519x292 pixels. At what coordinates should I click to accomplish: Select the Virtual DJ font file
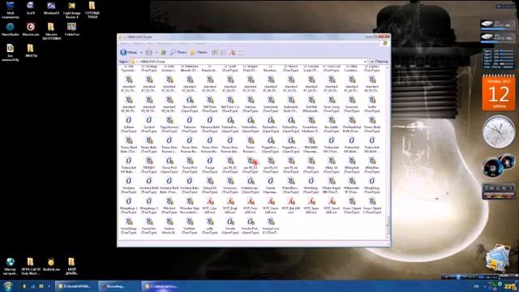[x=210, y=186]
